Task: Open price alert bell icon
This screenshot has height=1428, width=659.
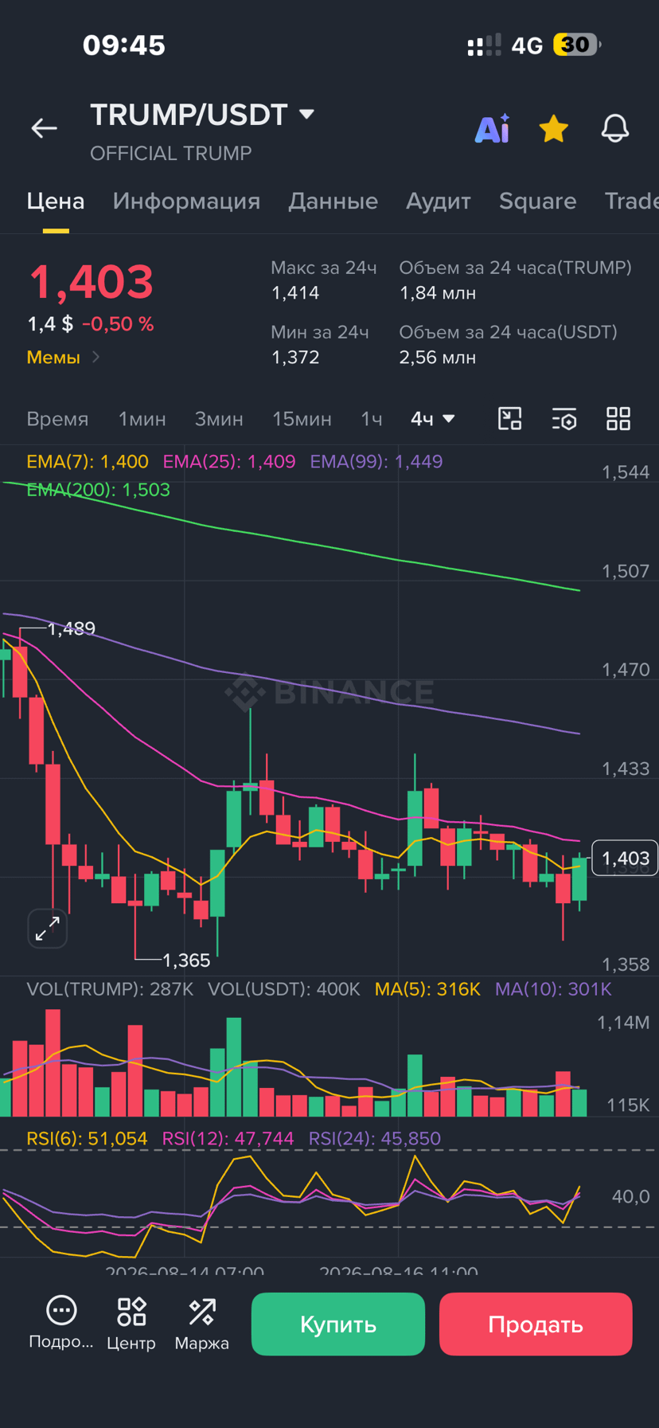Action: point(614,128)
